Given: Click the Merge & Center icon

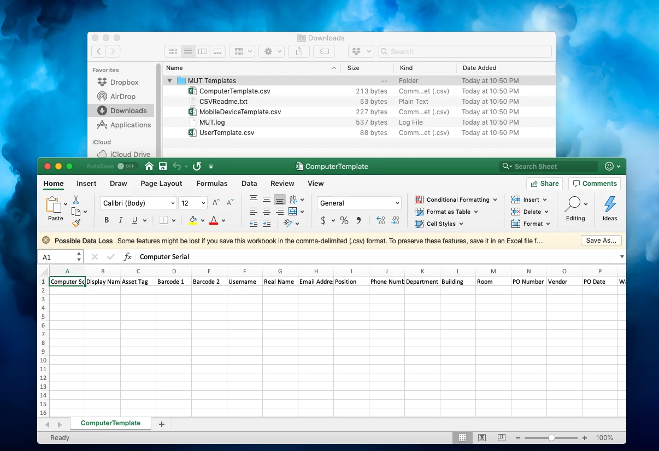Looking at the screenshot, I should coord(293,211).
